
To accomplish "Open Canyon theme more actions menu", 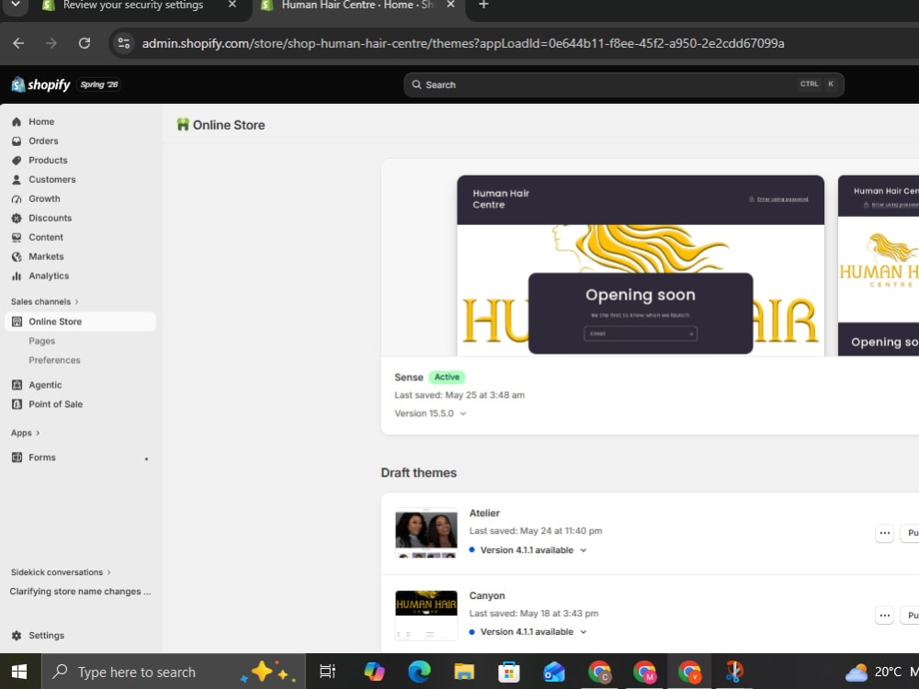I will [x=884, y=616].
